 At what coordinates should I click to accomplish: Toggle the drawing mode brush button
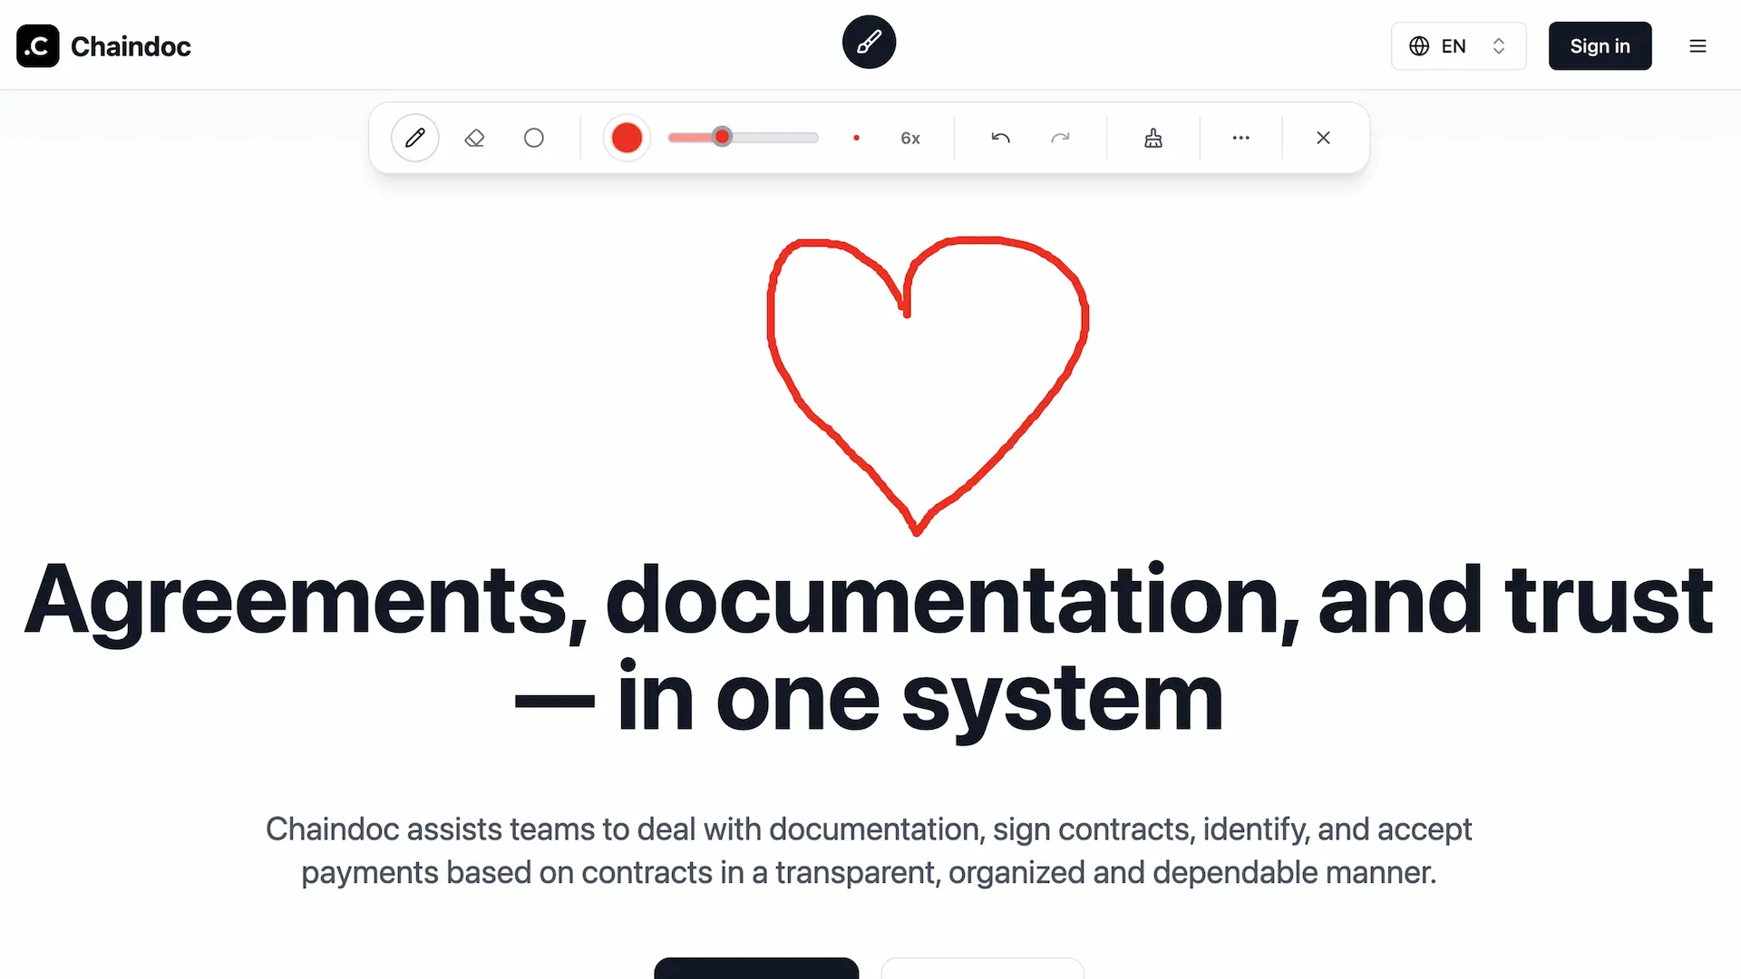click(x=869, y=42)
